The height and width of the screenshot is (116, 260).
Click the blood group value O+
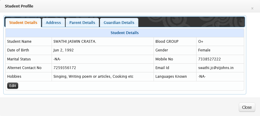(x=201, y=42)
